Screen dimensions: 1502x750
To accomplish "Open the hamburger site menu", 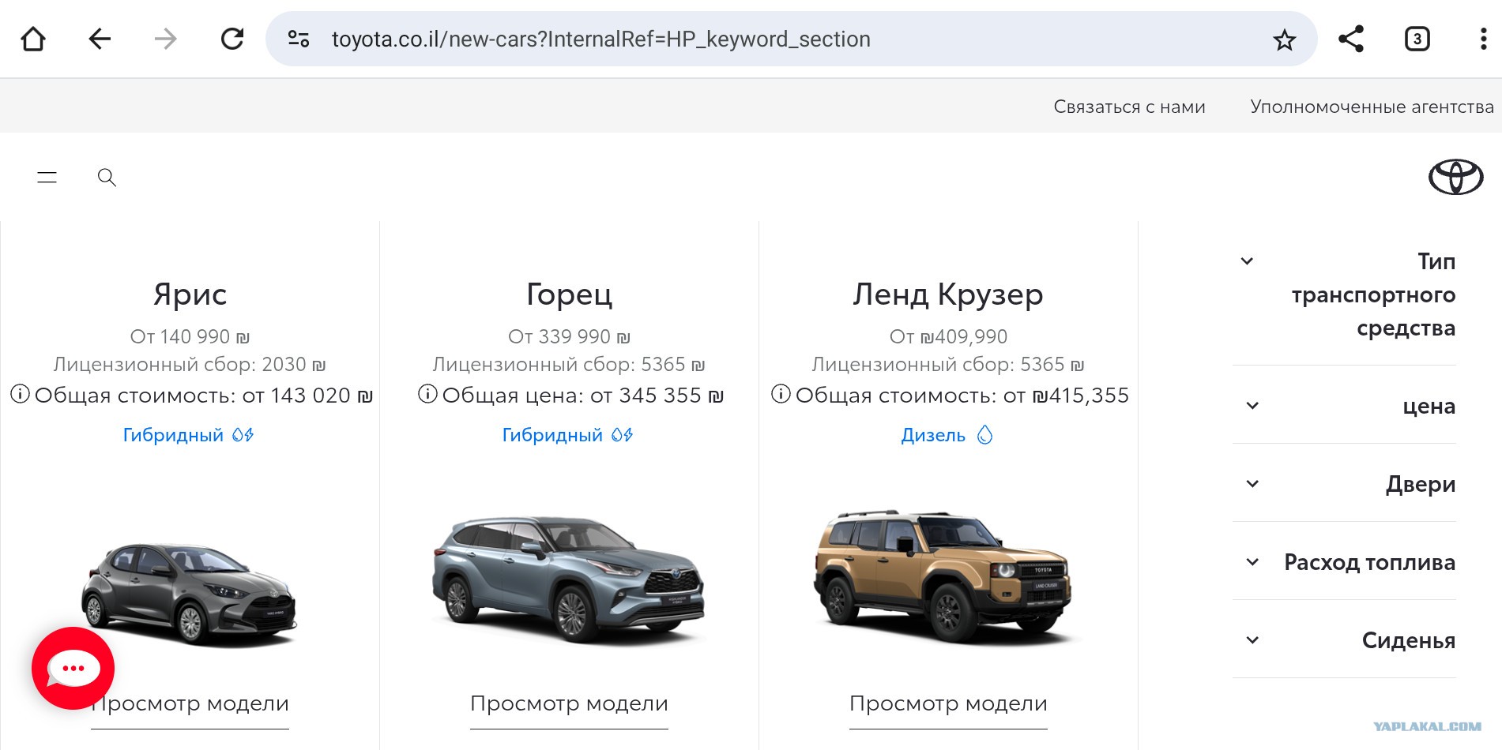I will coord(47,178).
